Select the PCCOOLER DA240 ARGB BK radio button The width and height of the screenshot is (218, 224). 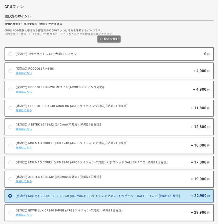pos(10,108)
